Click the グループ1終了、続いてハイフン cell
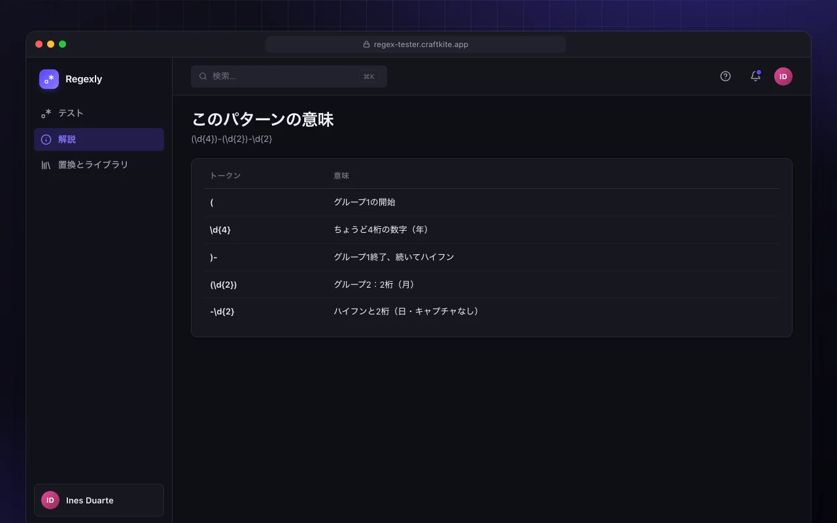 (x=394, y=257)
